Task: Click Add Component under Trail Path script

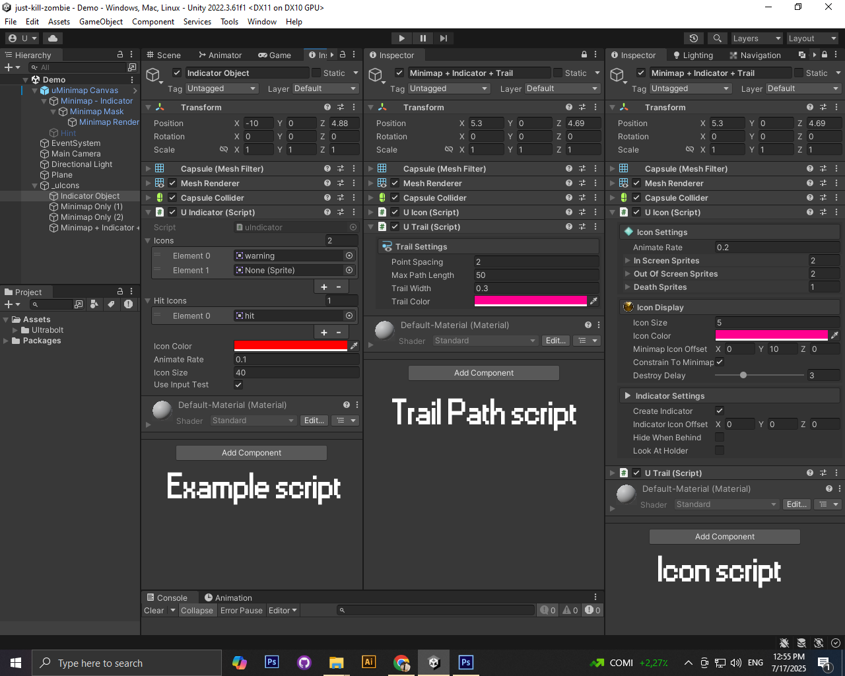Action: tap(484, 373)
